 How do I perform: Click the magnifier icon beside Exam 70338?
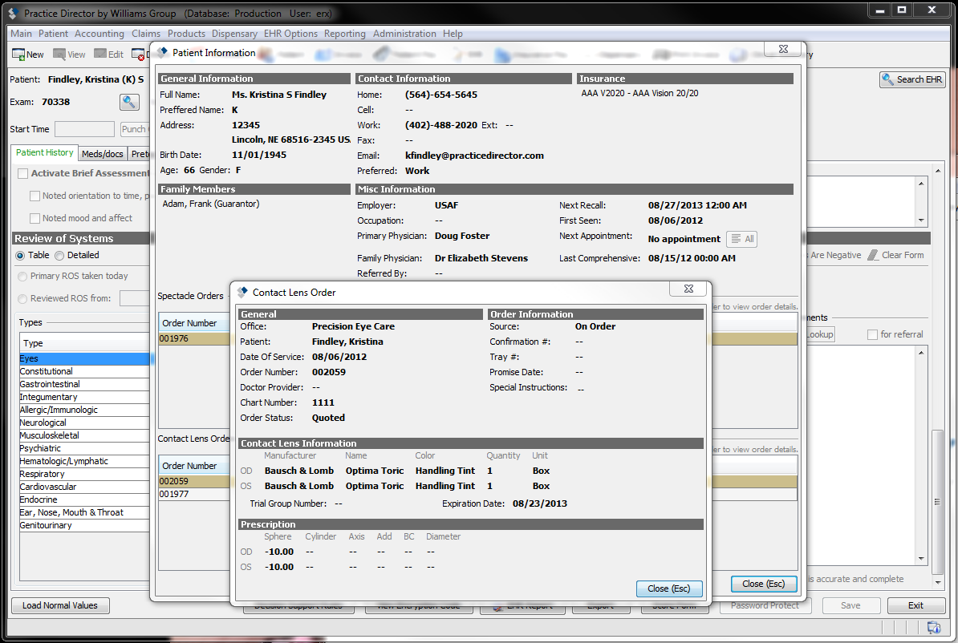pos(128,102)
